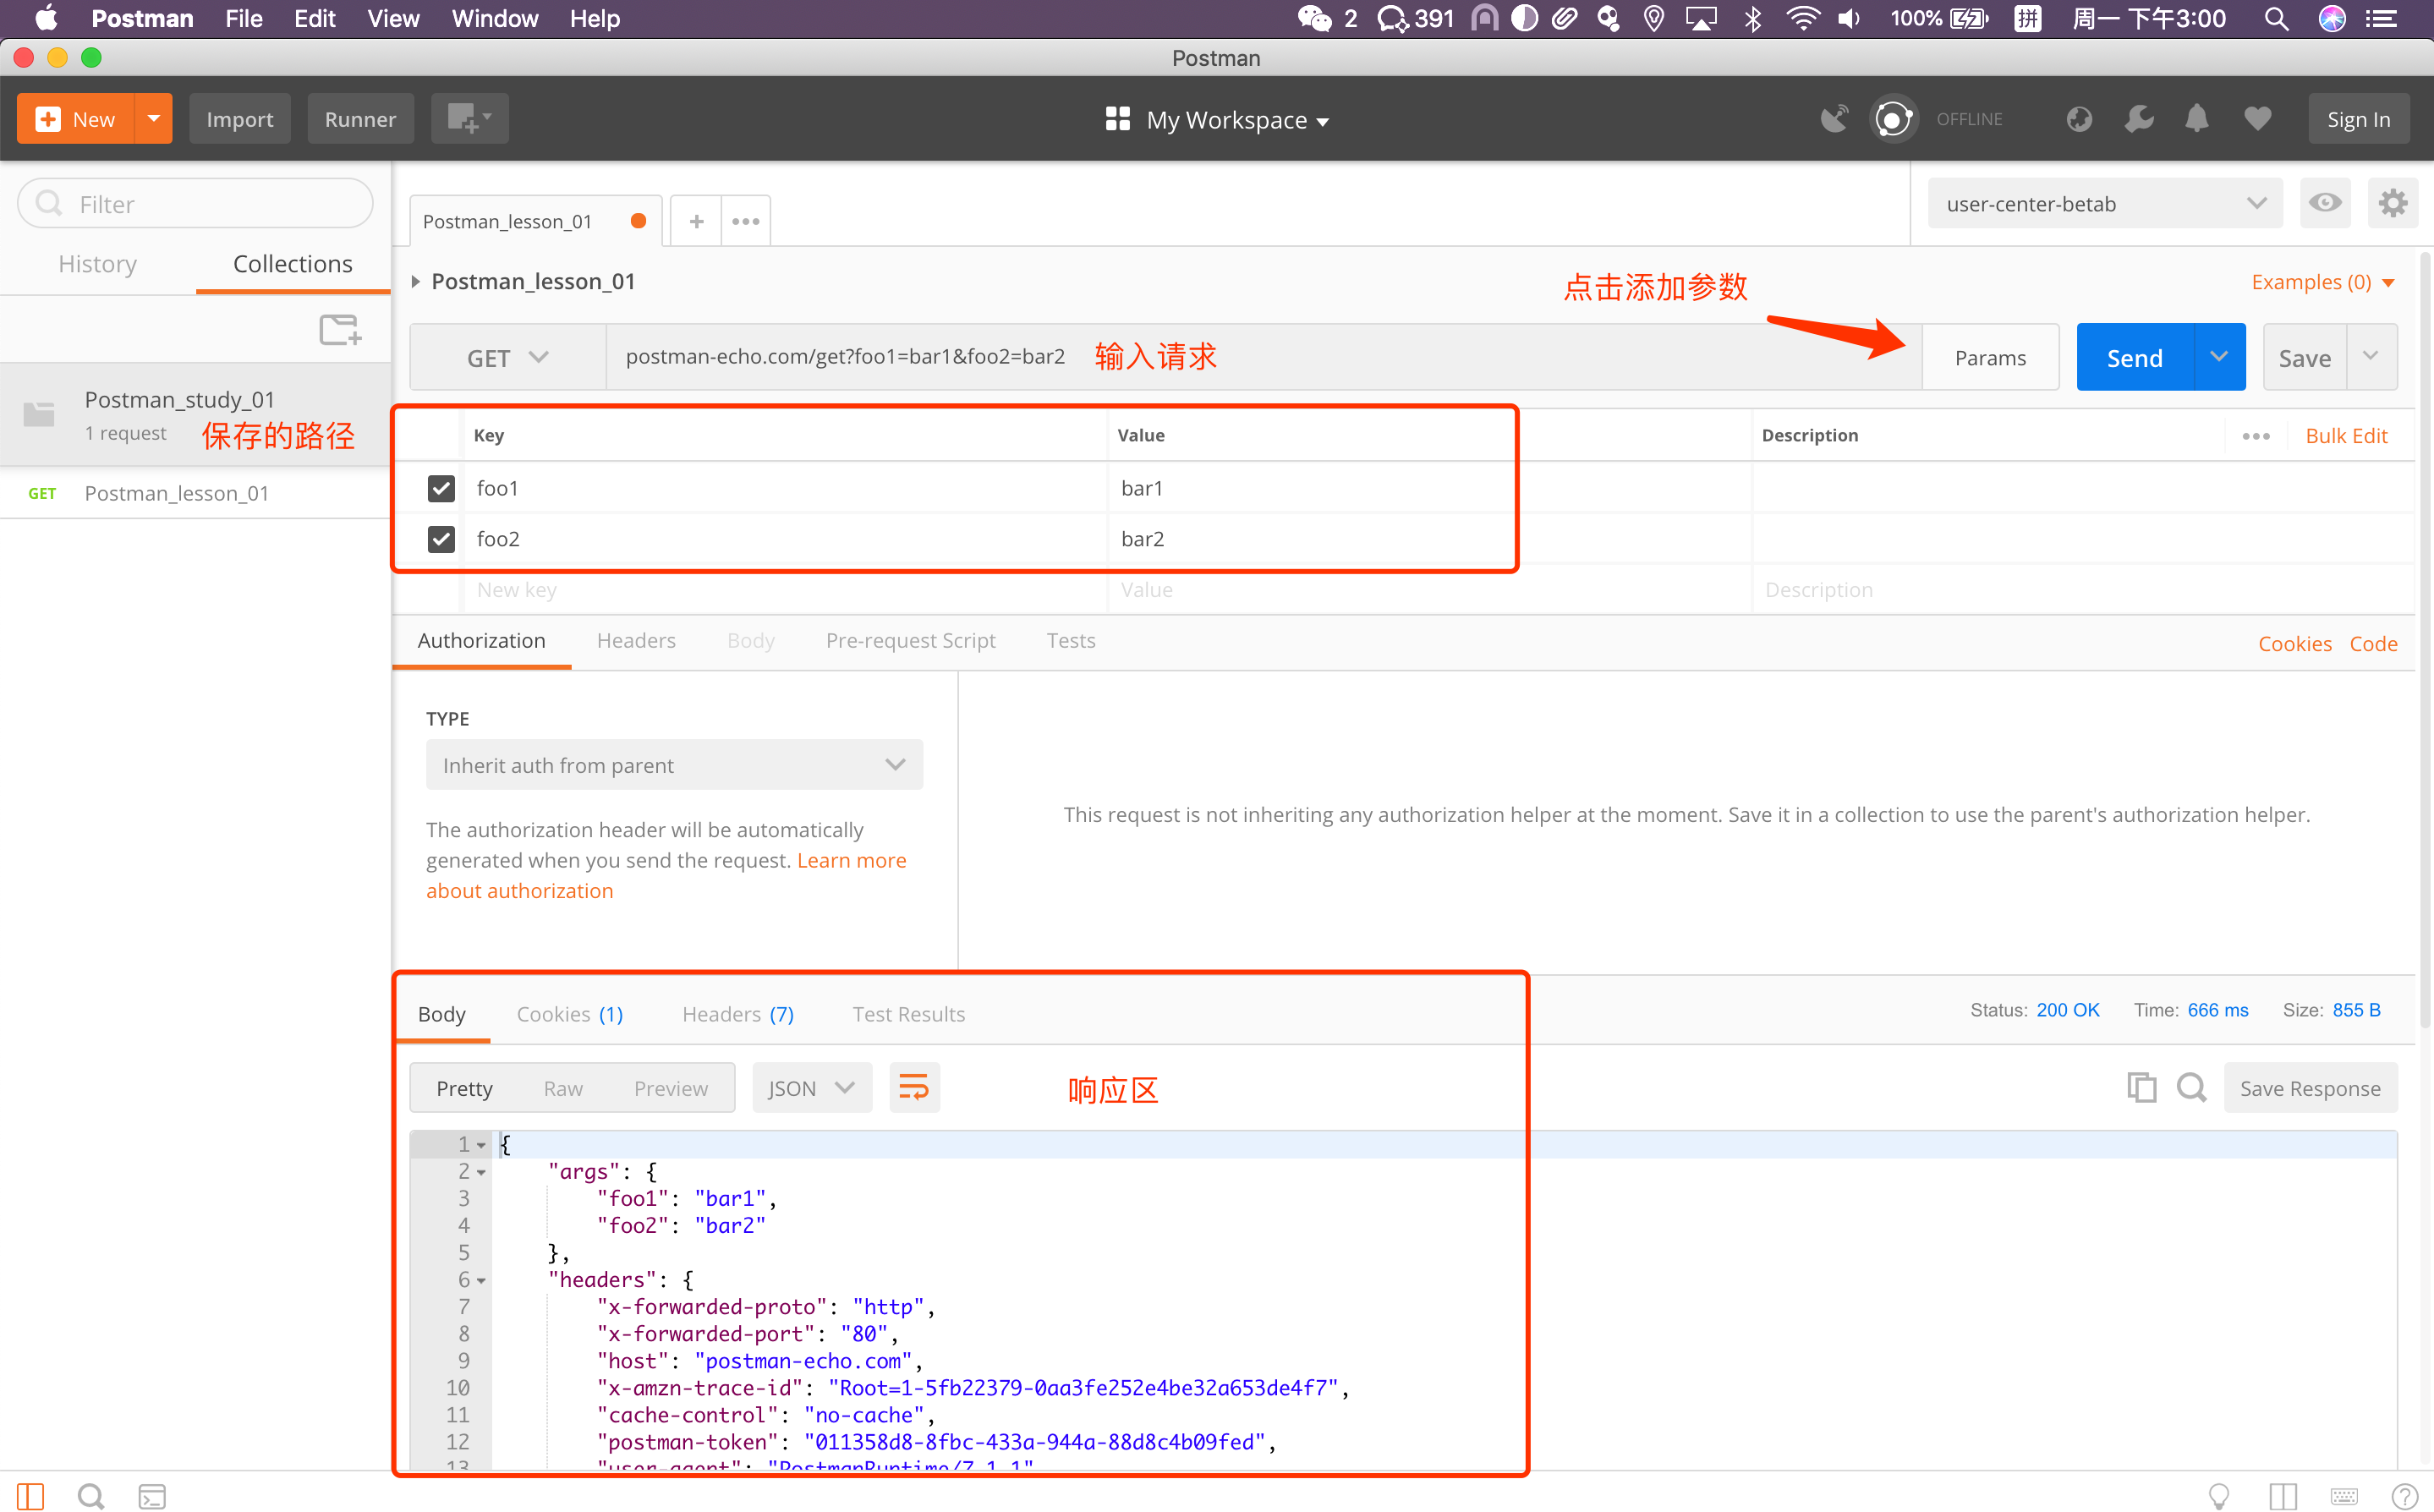Open help question mark icon
Screen dimensions: 2434x1512
(x=2404, y=1495)
